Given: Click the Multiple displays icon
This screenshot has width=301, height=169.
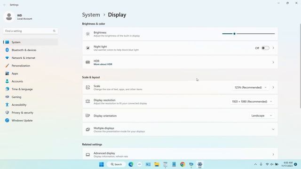Looking at the screenshot, I should [x=88, y=130].
